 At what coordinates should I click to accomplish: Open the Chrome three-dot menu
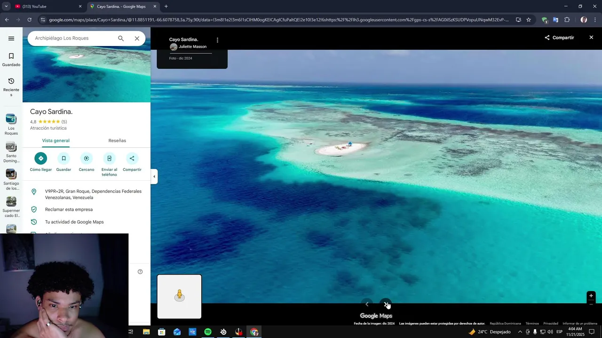point(595,20)
